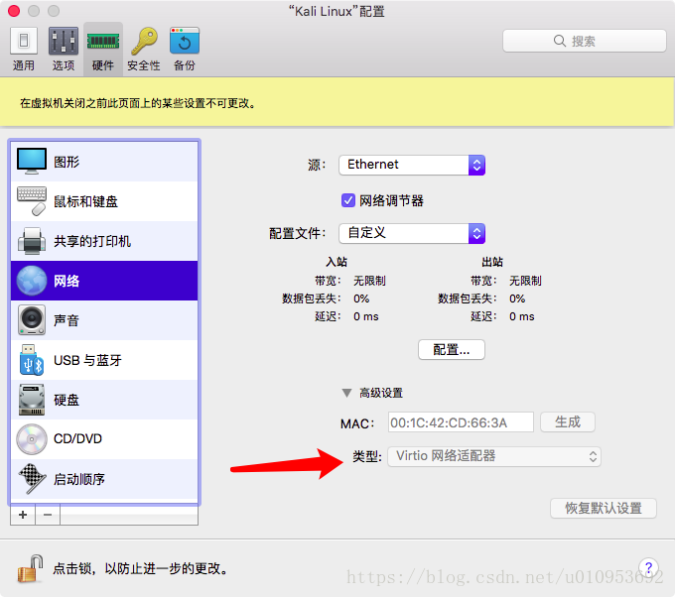This screenshot has height=597, width=675.
Task: Open help with the question mark button
Action: (x=648, y=568)
